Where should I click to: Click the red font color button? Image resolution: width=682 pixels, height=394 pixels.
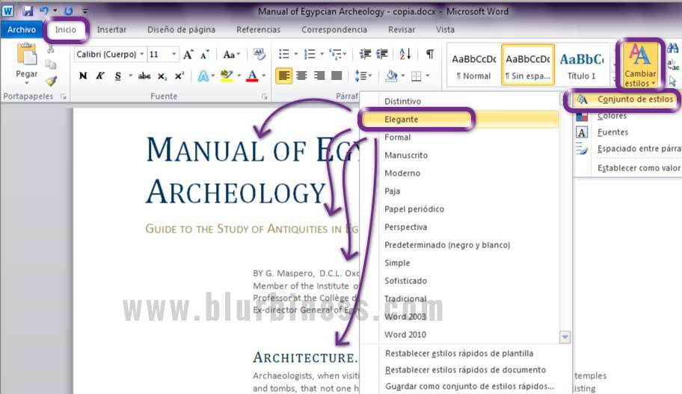point(252,76)
